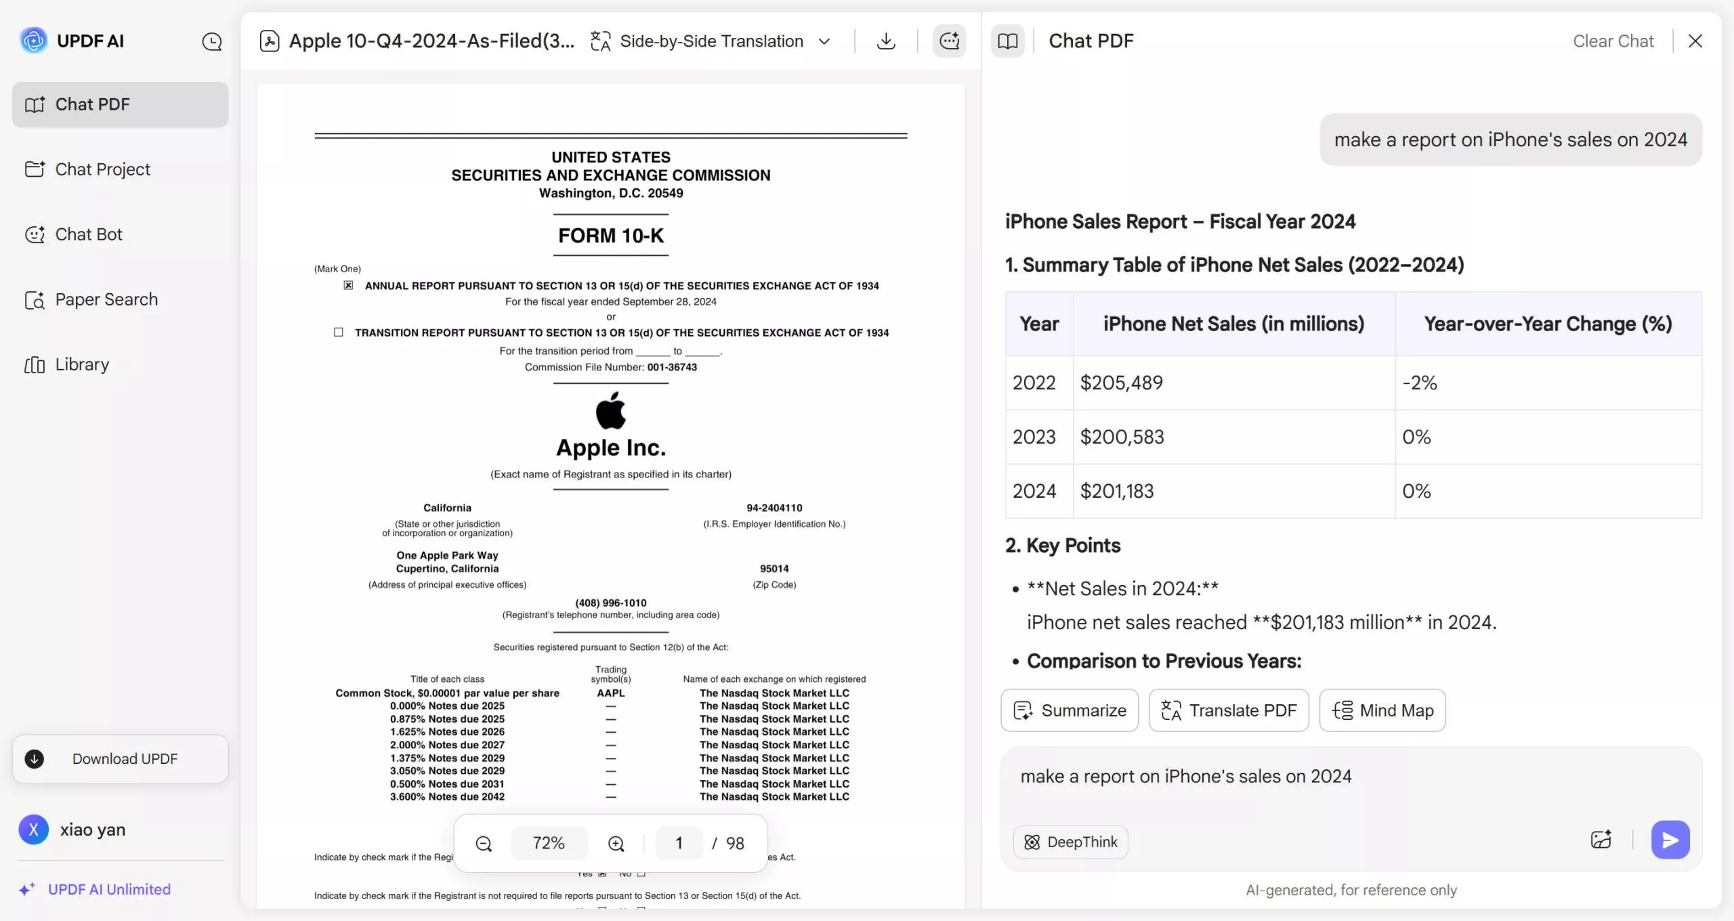
Task: Toggle the Annual Report checkbox
Action: 348,285
